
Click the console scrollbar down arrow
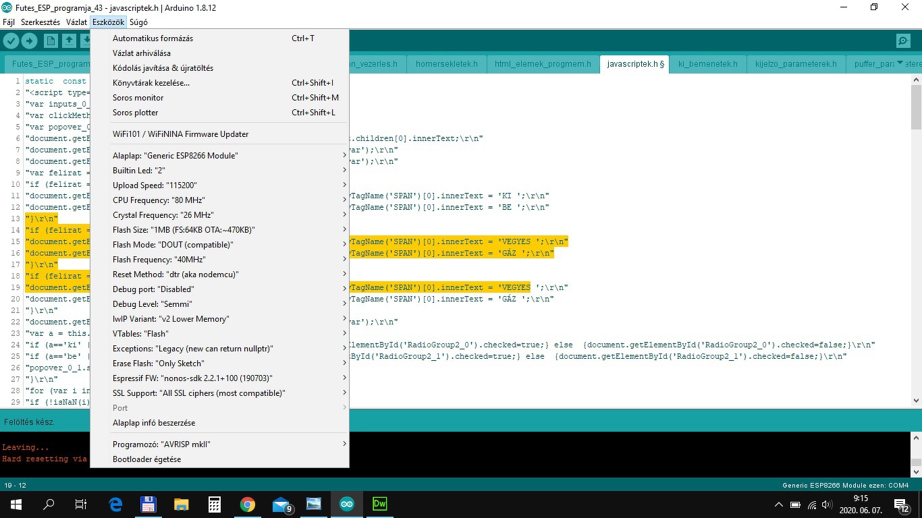pyautogui.click(x=916, y=472)
